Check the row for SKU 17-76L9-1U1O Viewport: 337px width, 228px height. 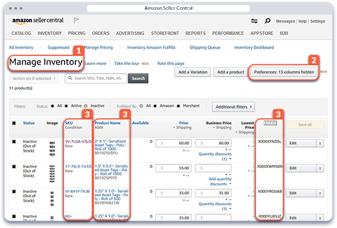coord(14,167)
